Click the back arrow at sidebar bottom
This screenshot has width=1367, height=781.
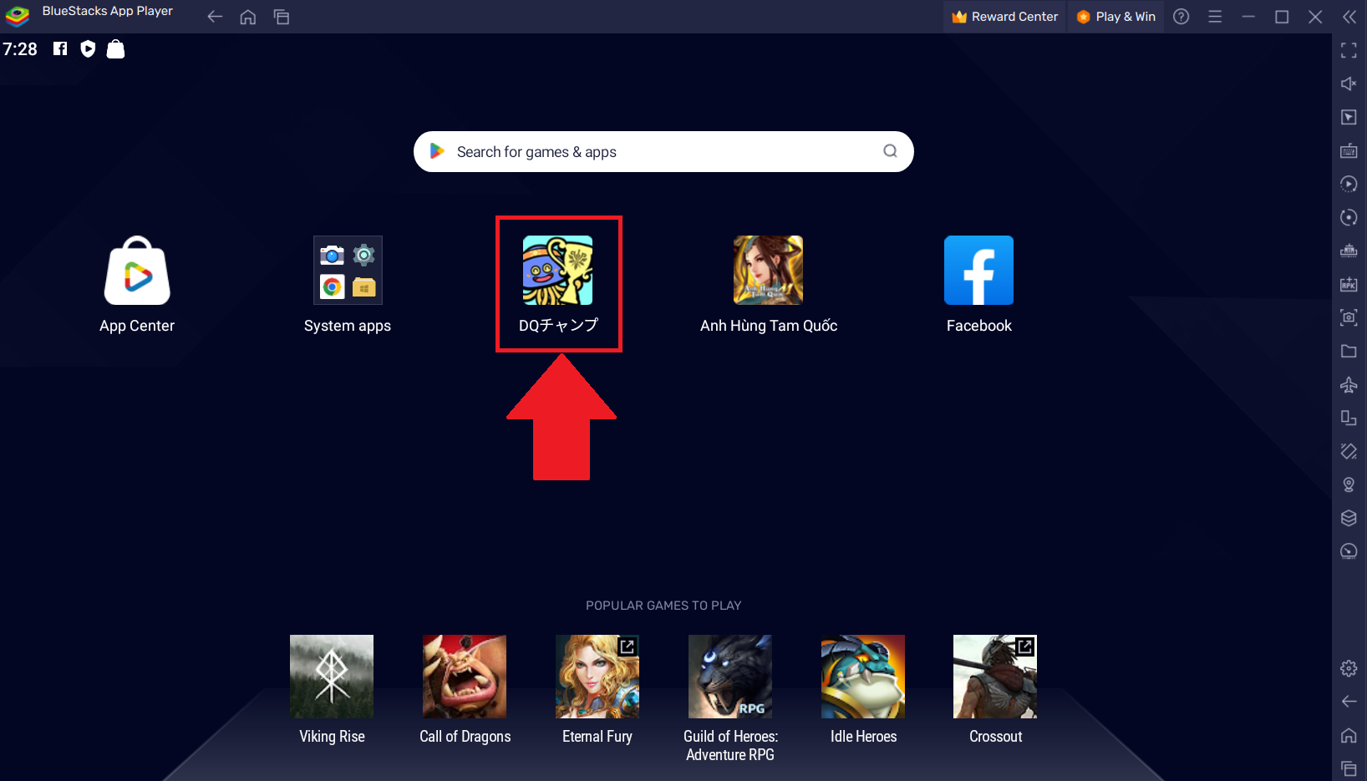[1349, 702]
